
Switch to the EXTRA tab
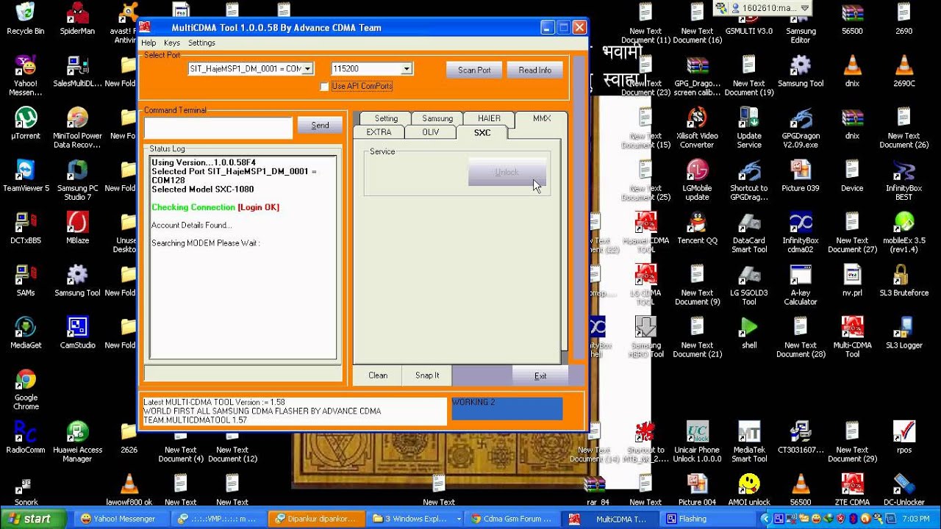click(379, 132)
